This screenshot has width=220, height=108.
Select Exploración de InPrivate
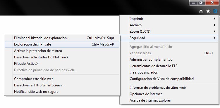pos(62,44)
